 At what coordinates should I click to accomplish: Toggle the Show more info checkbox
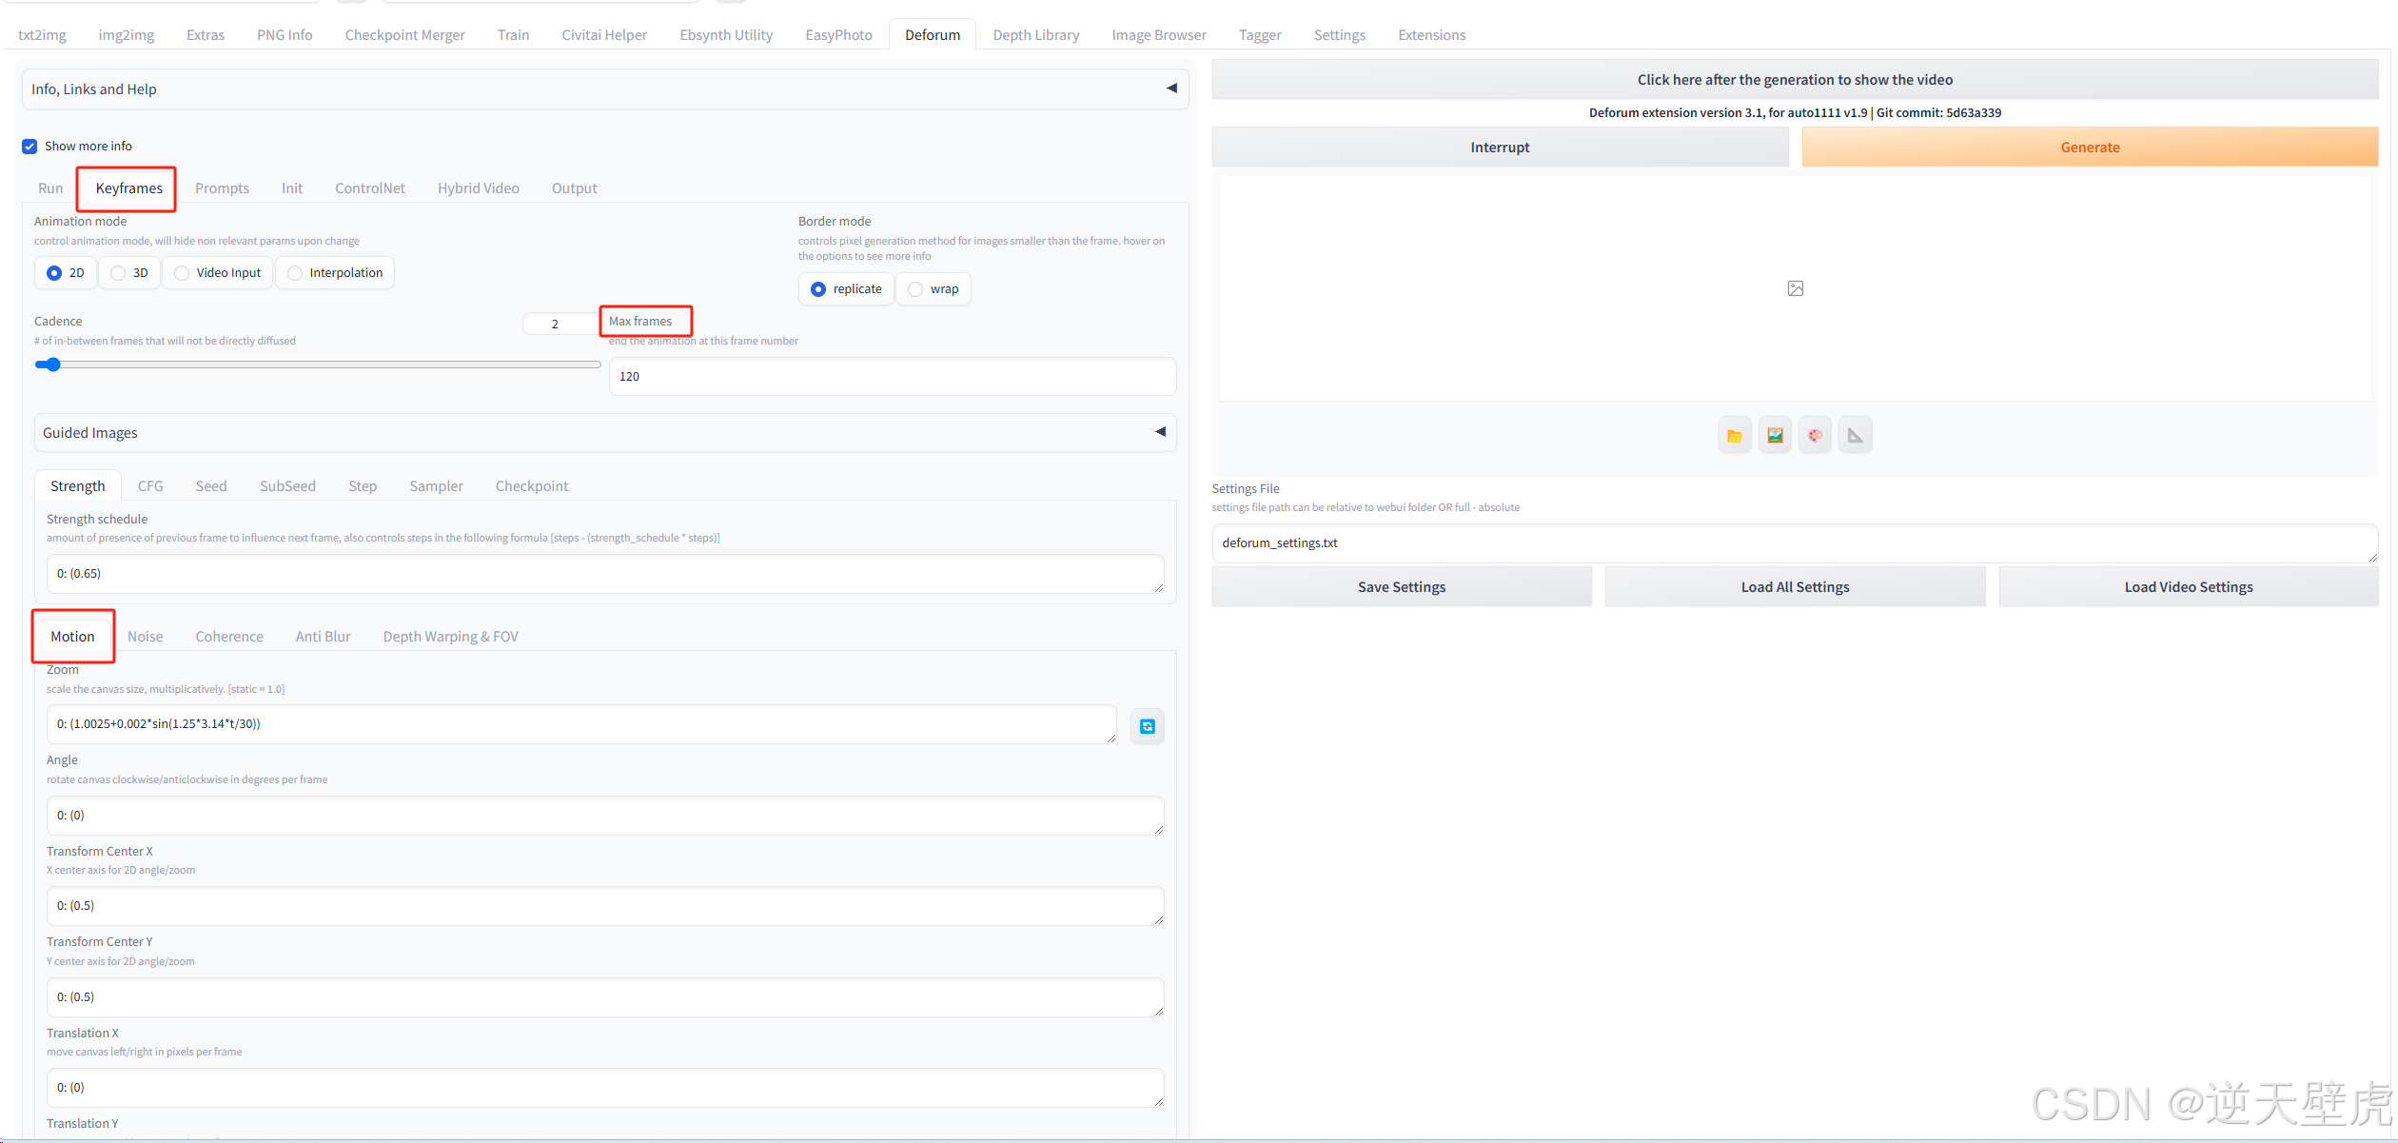click(x=29, y=146)
